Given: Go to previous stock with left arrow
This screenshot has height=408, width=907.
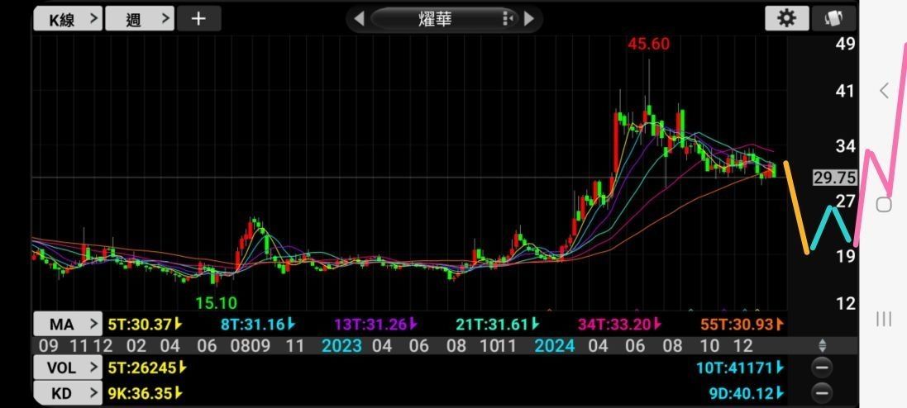Looking at the screenshot, I should 359,18.
